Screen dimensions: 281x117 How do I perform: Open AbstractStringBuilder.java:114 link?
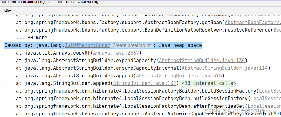pos(224,68)
